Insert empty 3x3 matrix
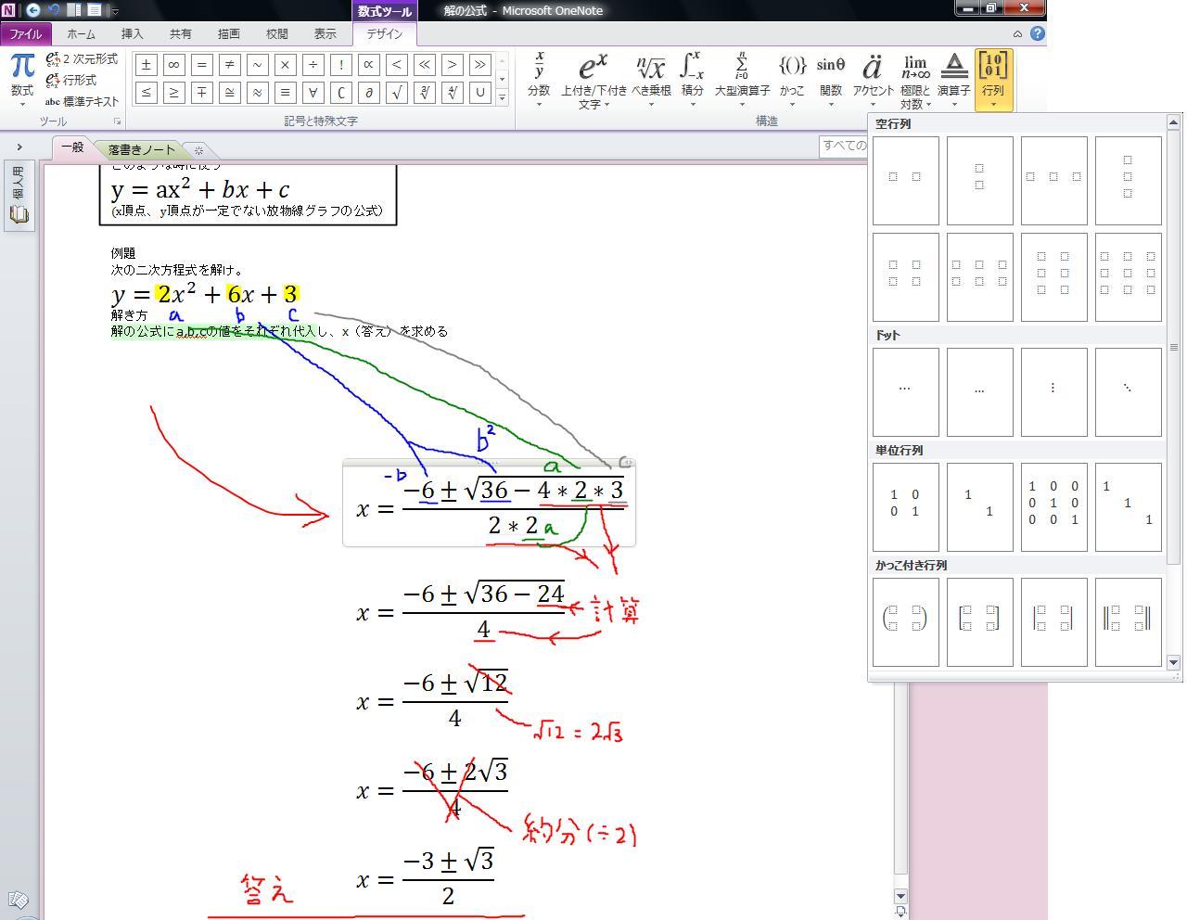Image resolution: width=1187 pixels, height=920 pixels. click(1129, 276)
